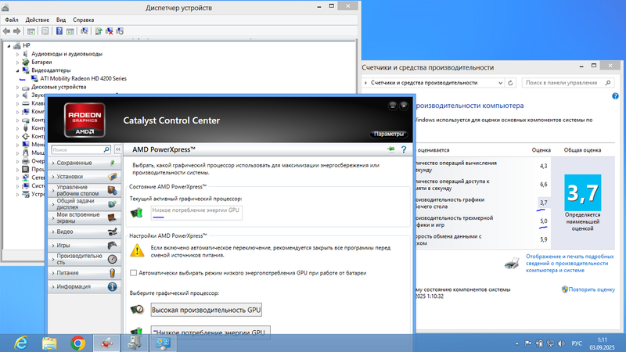The image size is (626, 352).
Task: Click the large 3,7 overall score tile
Action: [x=582, y=192]
